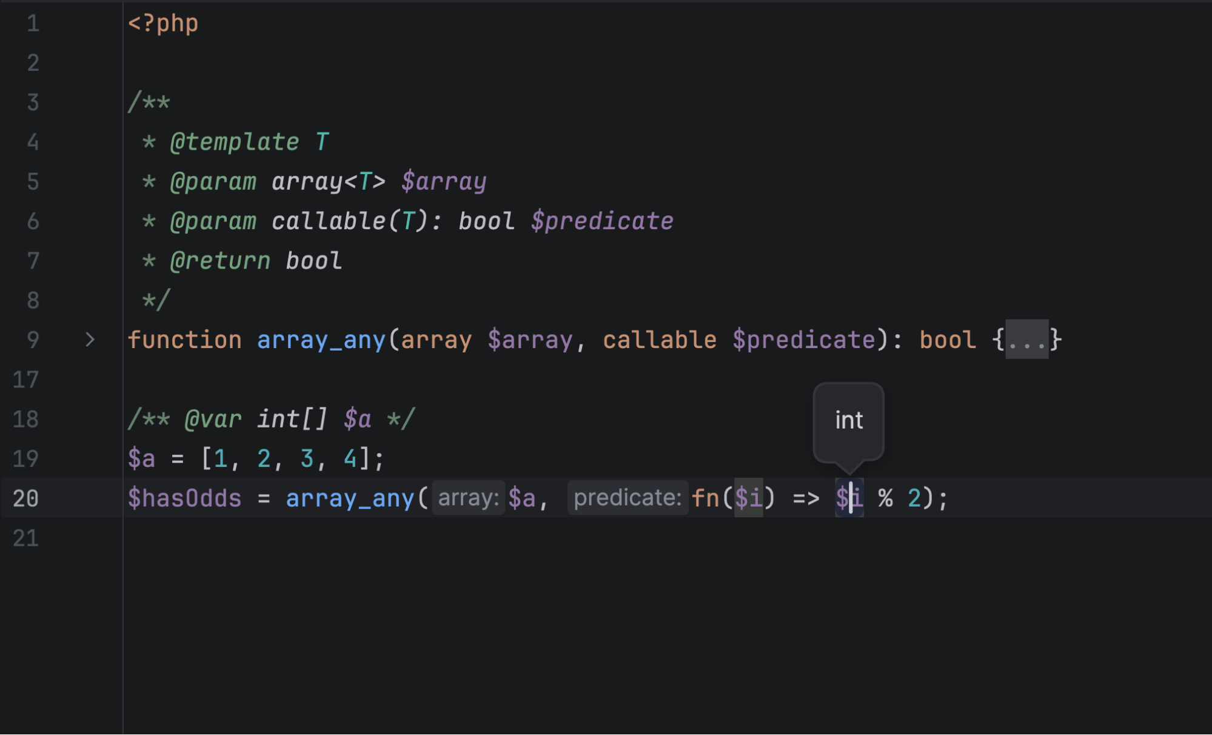Viewport: 1212px width, 735px height.
Task: Unfold the collapsed {...} function body
Action: click(1027, 340)
